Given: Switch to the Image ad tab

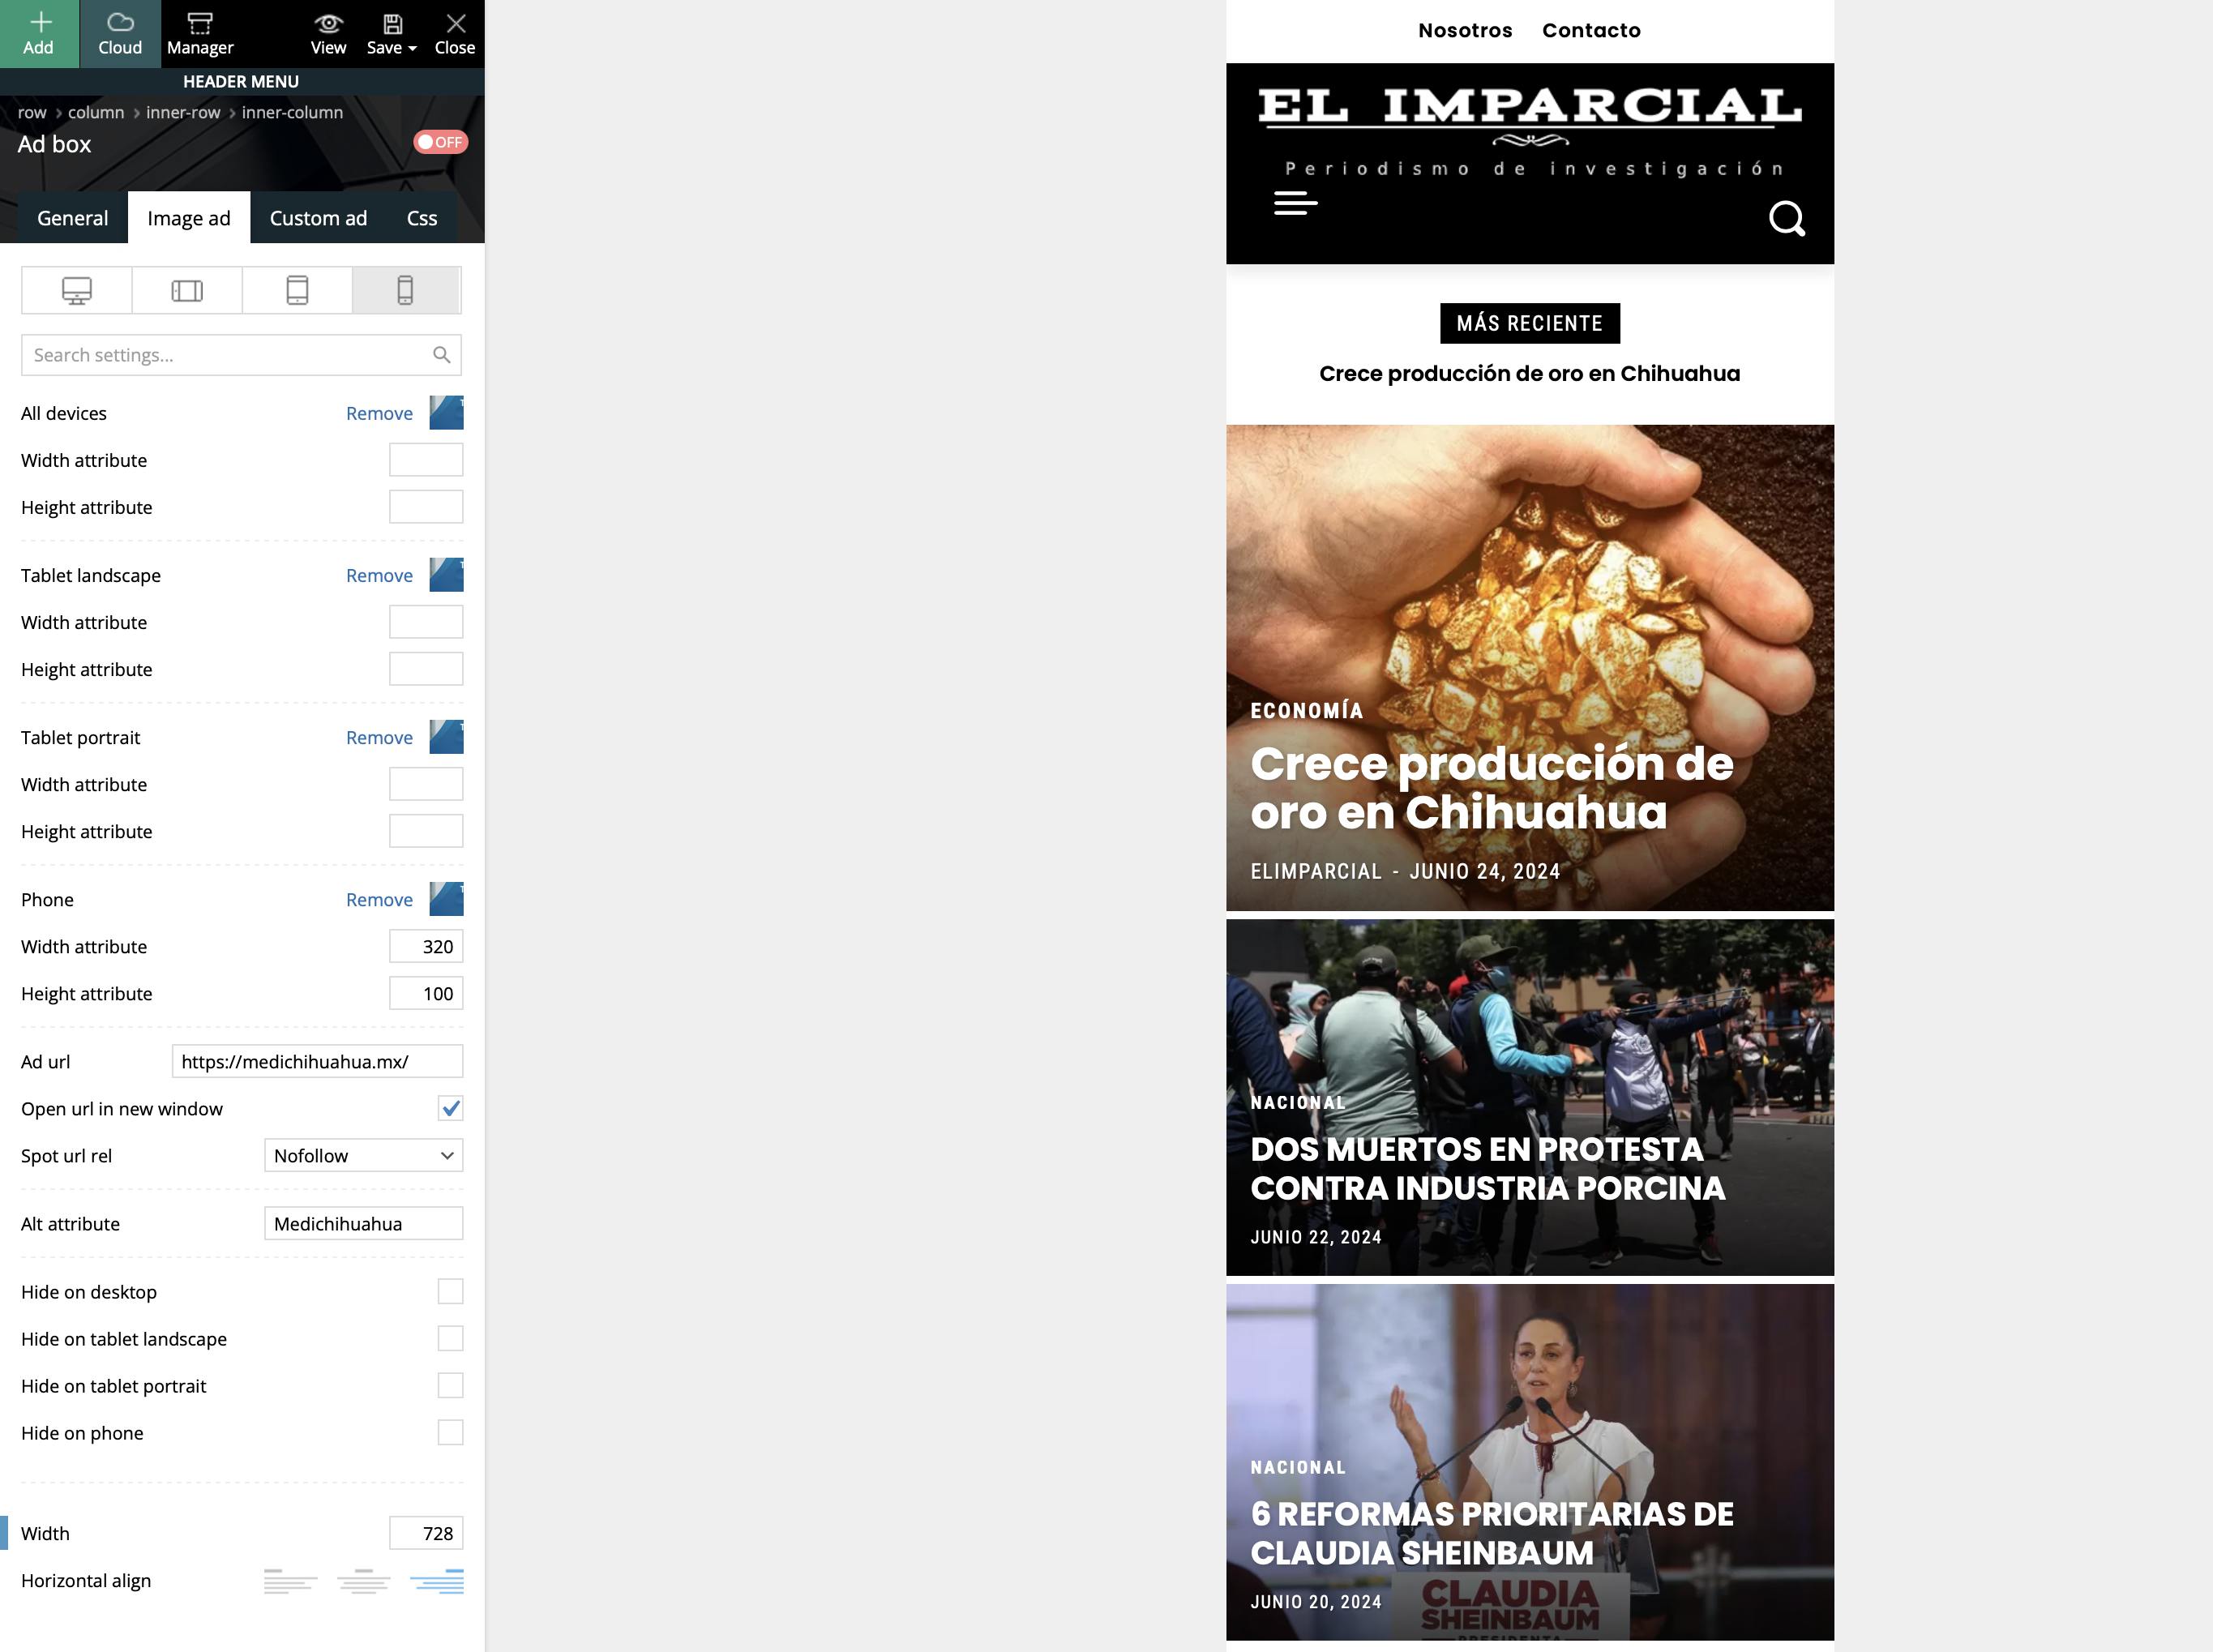Looking at the screenshot, I should (x=189, y=218).
